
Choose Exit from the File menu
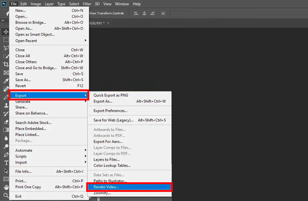[49, 196]
